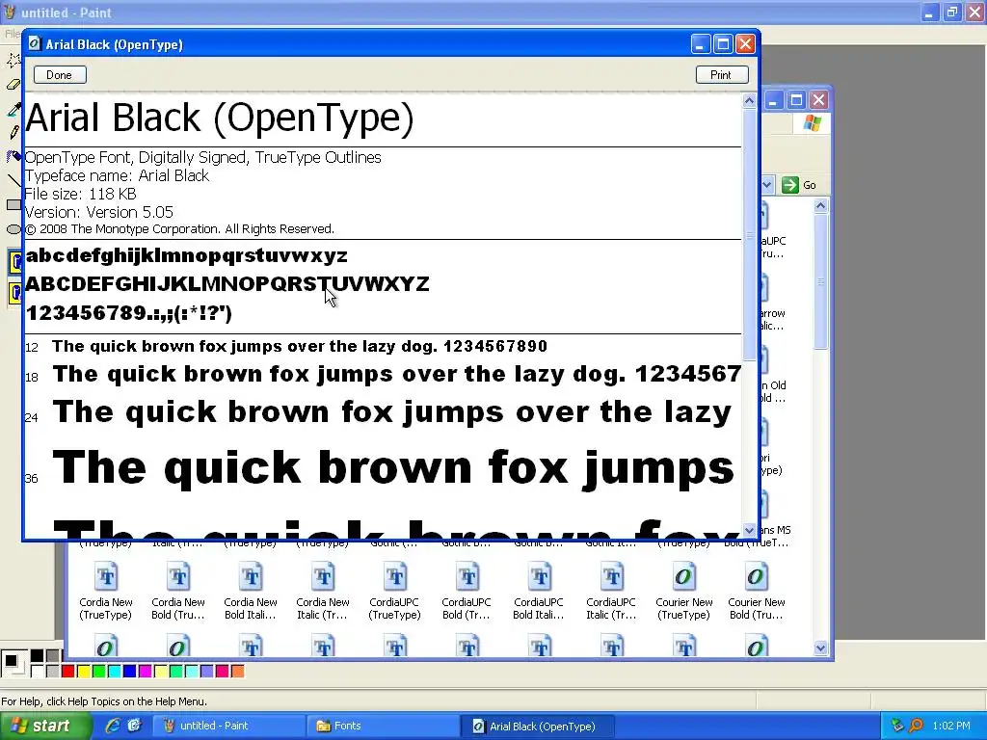
Task: Select Paint's free-form select tool
Action: (13, 60)
